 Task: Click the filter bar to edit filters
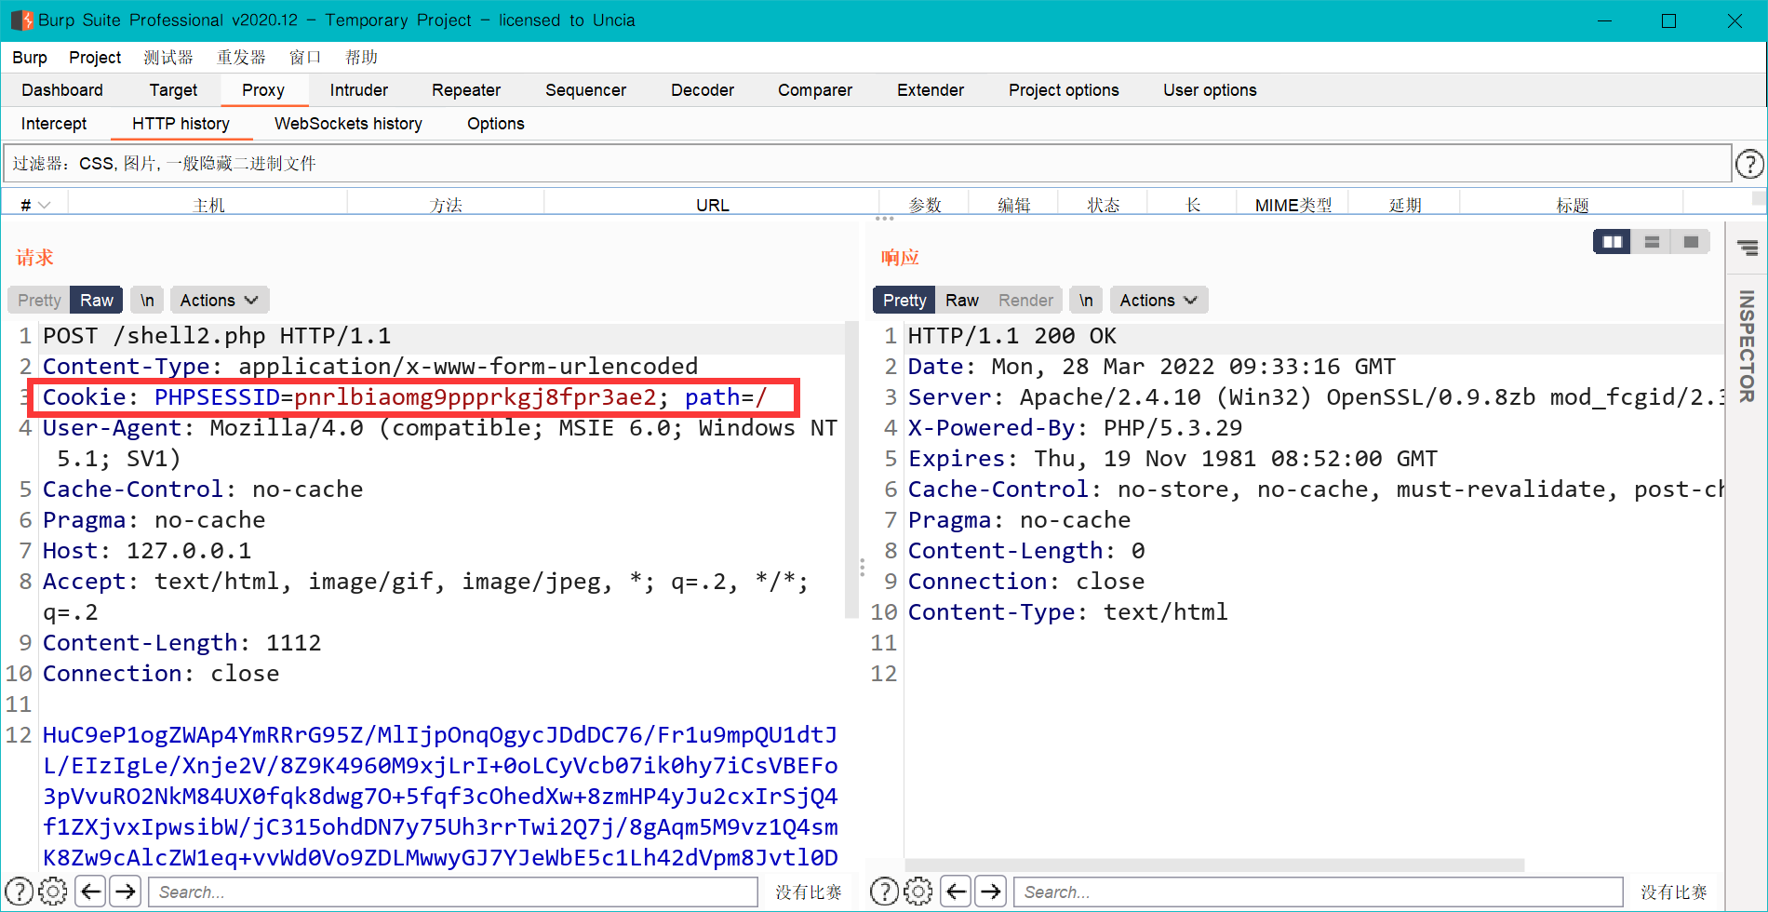point(867,164)
